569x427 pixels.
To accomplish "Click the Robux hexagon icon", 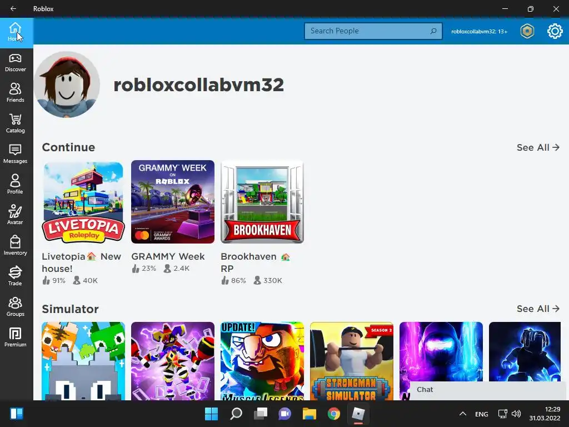I will (x=527, y=31).
